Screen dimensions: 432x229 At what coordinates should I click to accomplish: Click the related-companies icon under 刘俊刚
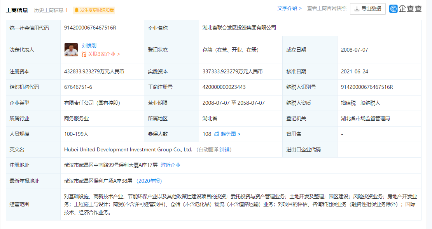tap(84, 54)
